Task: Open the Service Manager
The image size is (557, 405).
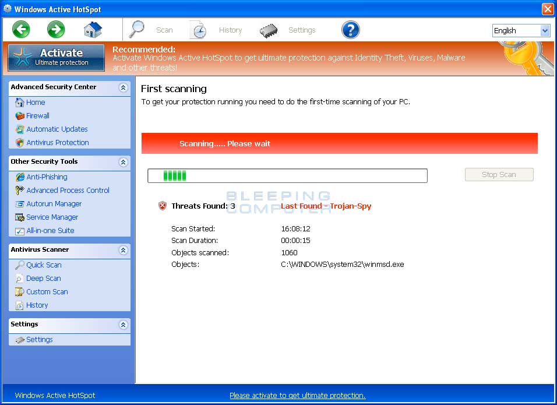Action: (x=52, y=217)
